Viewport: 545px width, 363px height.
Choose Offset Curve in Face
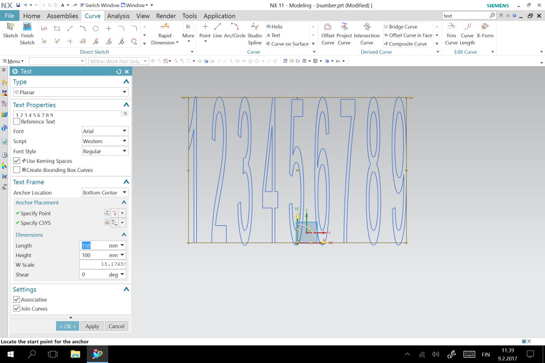408,35
